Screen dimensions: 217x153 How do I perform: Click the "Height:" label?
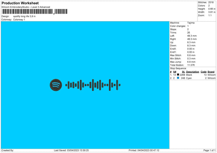pos(201,9)
